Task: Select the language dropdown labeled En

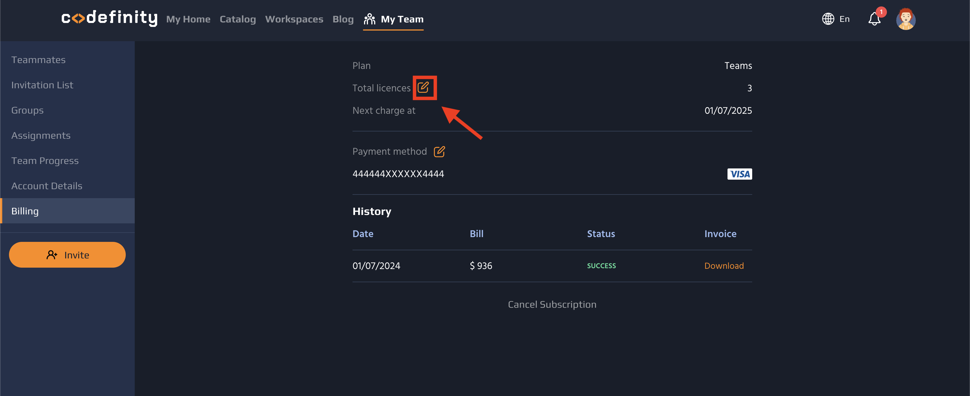Action: [844, 19]
